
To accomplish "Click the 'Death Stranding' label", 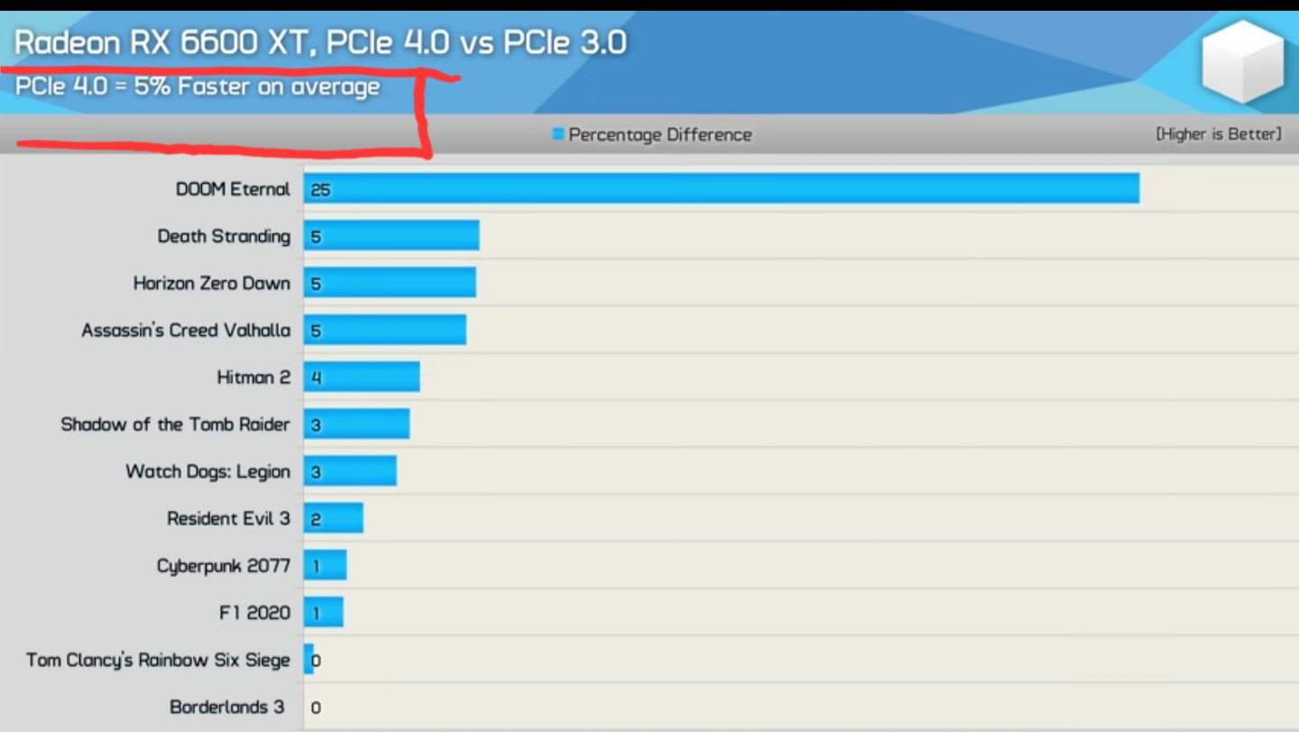I will click(224, 236).
